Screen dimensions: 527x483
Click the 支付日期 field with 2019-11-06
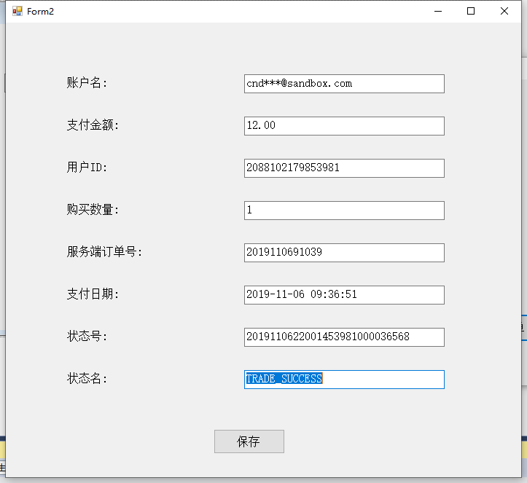(344, 295)
